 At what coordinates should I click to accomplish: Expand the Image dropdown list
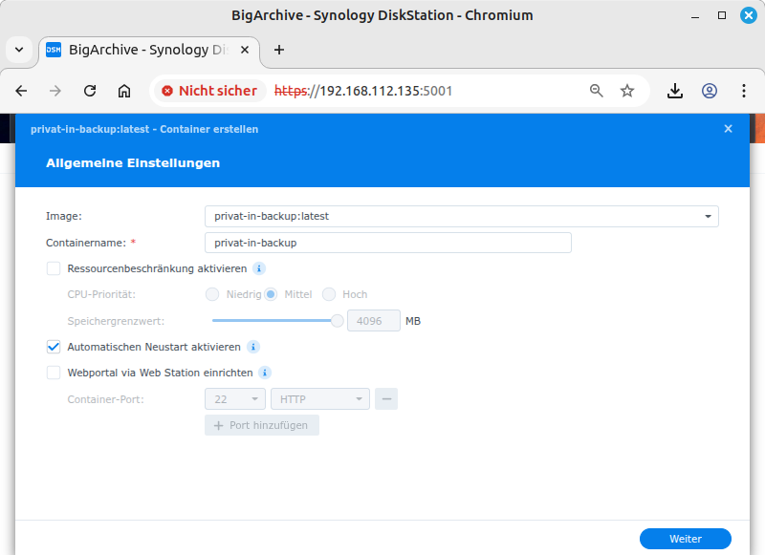(x=708, y=217)
